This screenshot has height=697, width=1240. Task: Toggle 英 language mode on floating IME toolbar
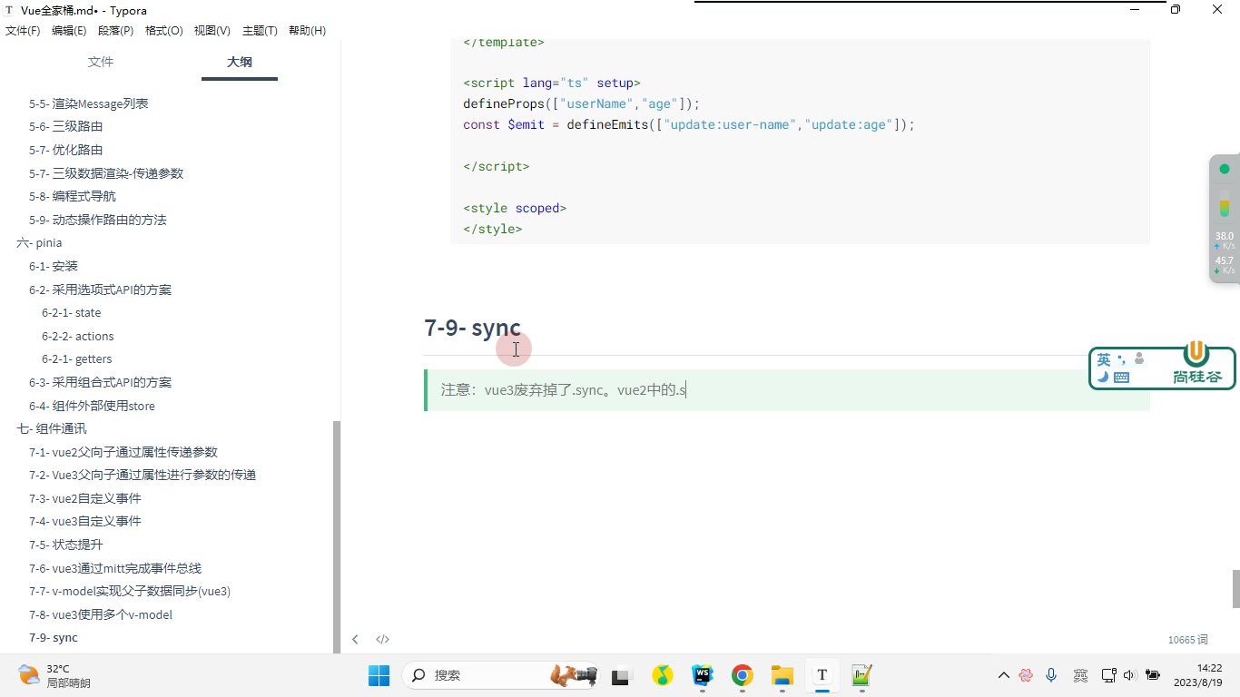(x=1104, y=359)
